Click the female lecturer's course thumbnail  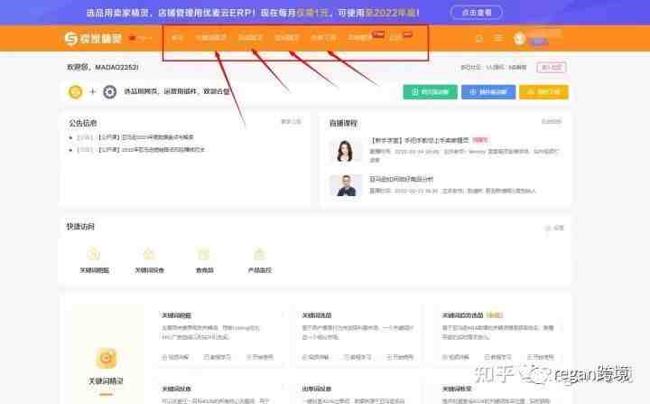(345, 150)
